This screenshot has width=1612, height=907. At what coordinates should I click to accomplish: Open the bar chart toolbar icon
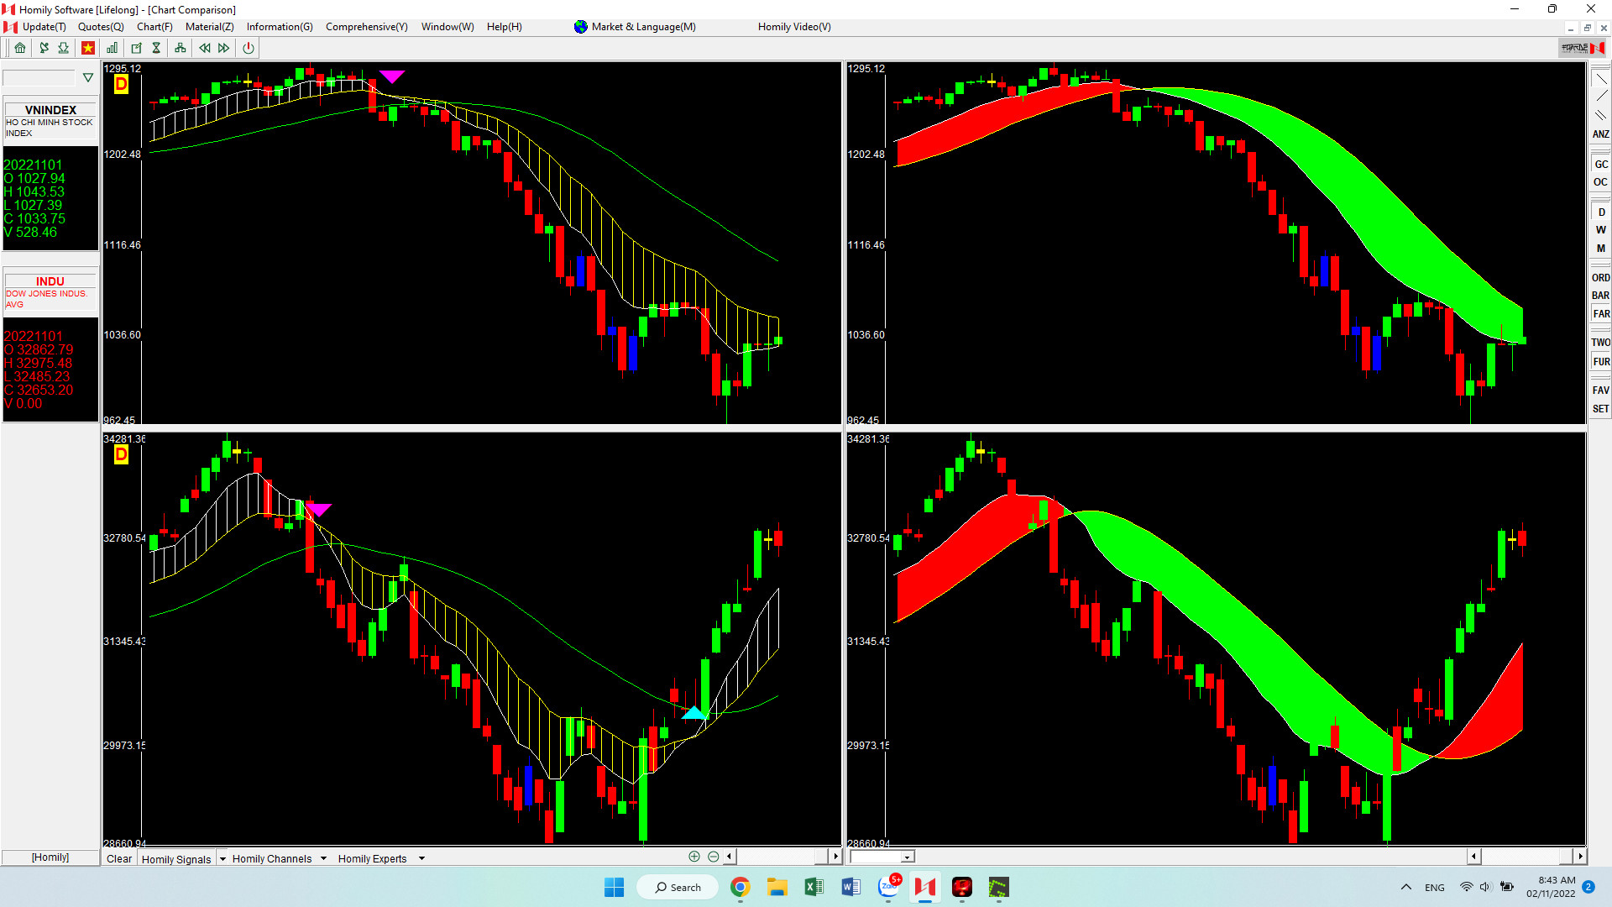[112, 48]
